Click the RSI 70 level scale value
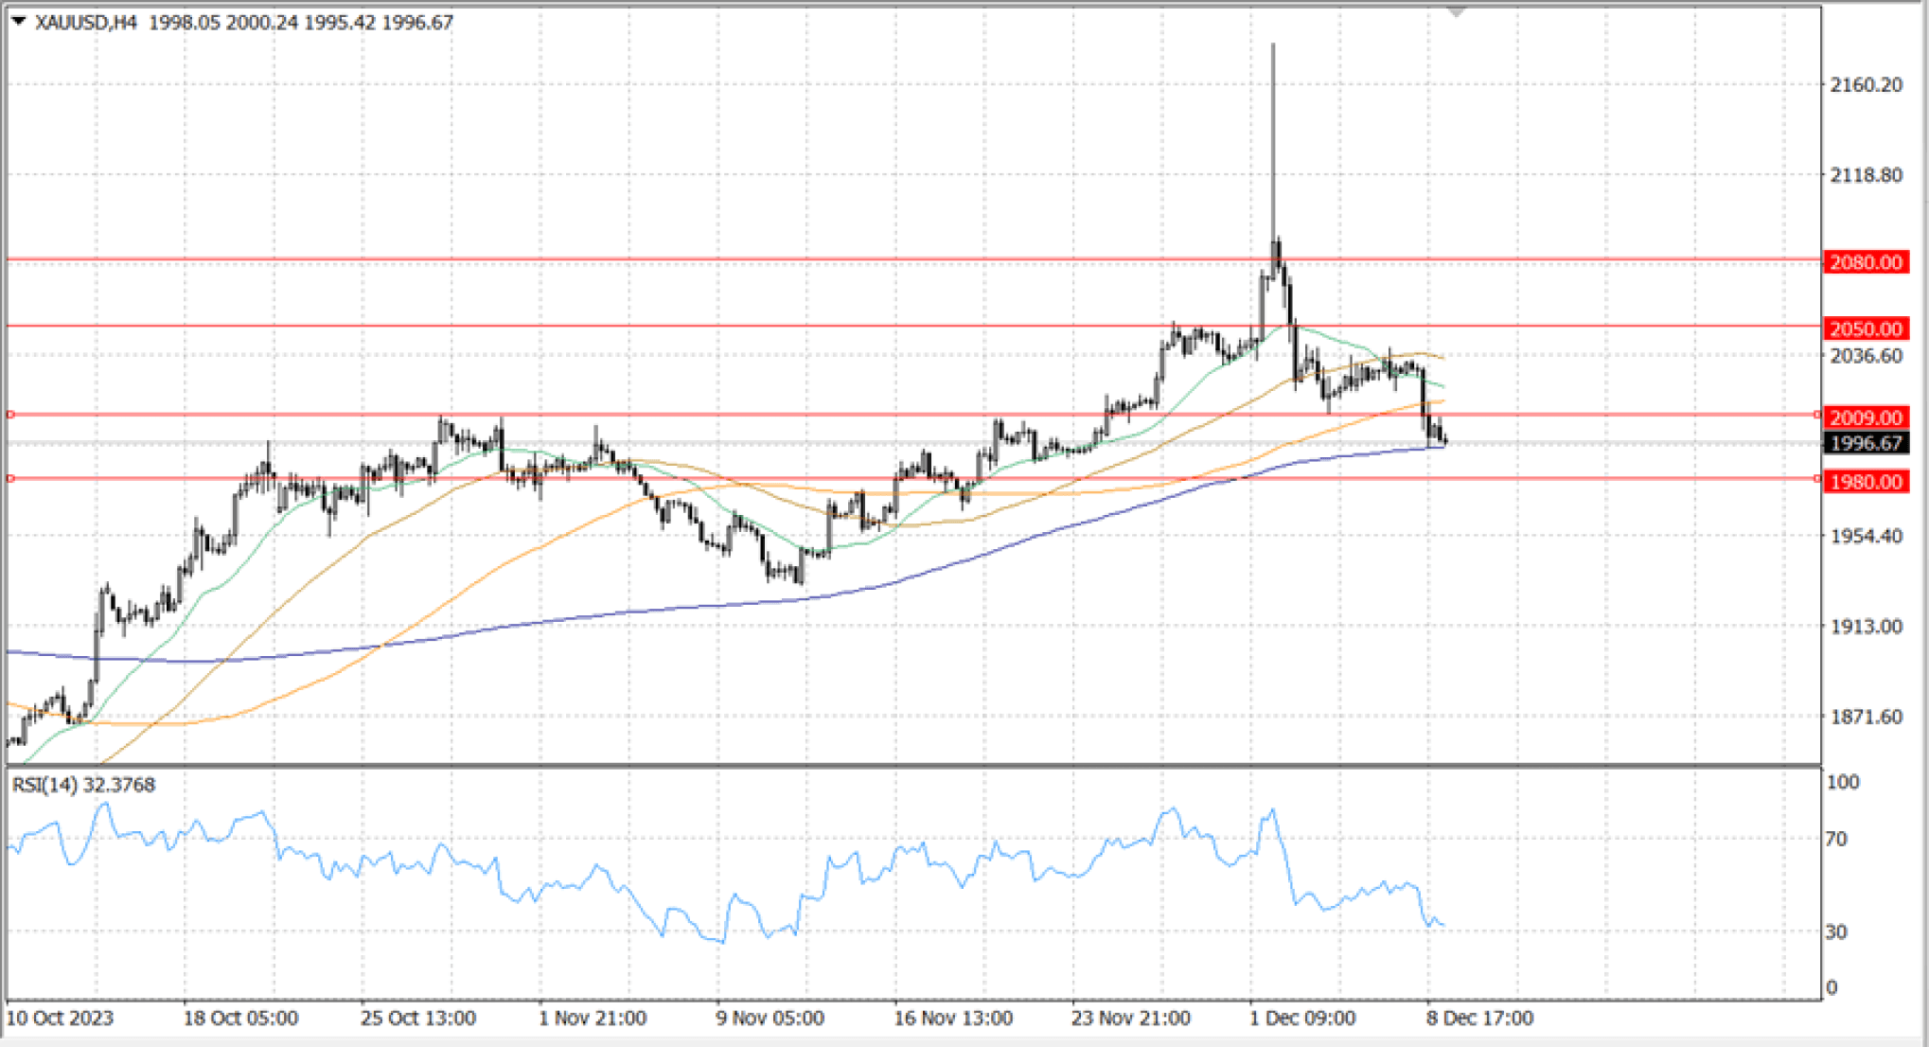 pyautogui.click(x=1836, y=839)
